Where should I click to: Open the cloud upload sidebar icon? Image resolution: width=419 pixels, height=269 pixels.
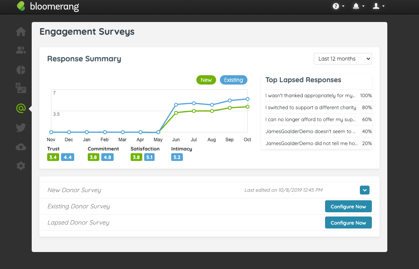(x=21, y=147)
